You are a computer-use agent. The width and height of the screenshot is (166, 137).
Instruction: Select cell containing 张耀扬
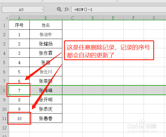46,44
